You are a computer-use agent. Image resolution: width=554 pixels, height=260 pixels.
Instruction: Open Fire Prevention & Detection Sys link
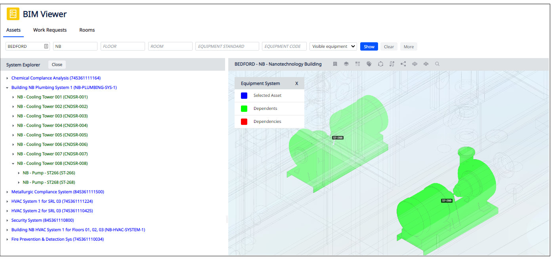[57, 239]
